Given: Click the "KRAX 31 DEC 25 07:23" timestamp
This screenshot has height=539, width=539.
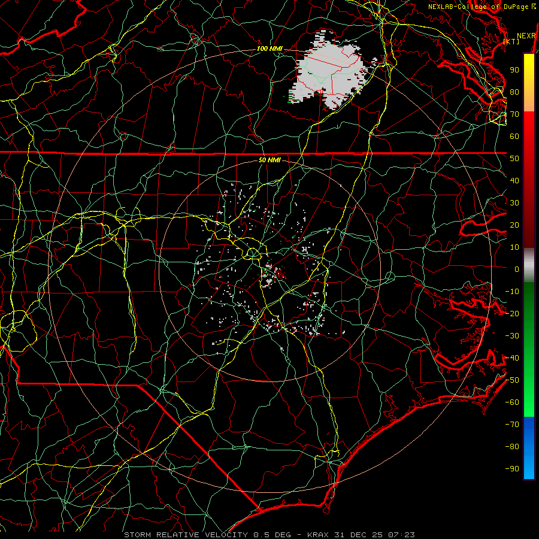Looking at the screenshot, I should (361, 535).
